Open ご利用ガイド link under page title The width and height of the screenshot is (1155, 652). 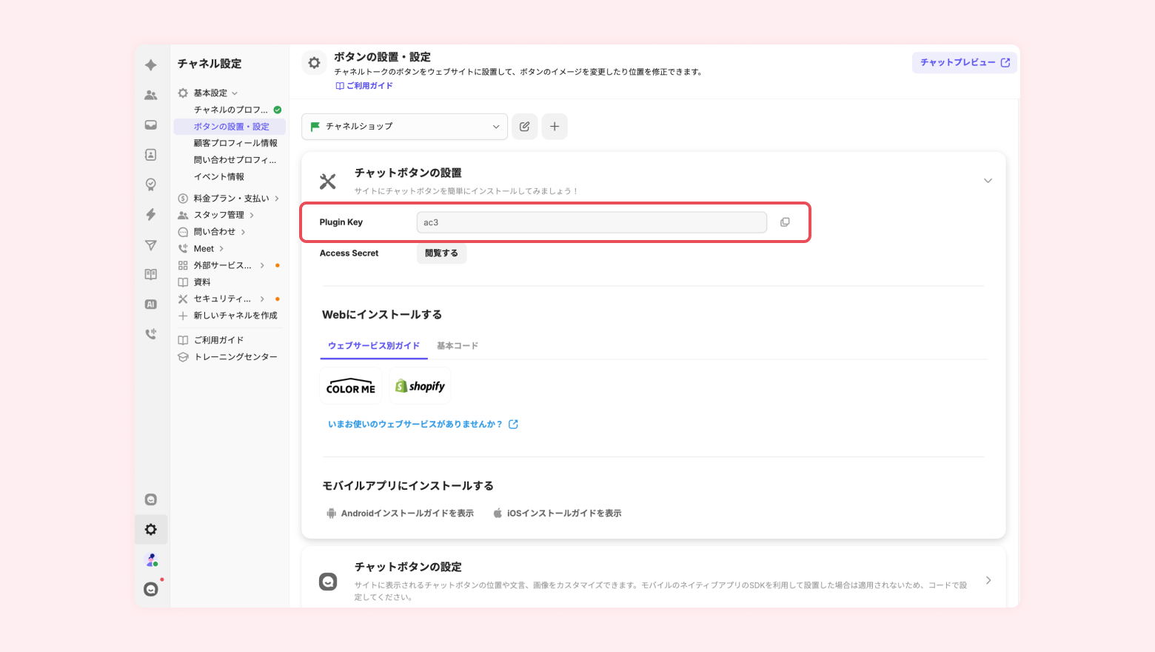point(364,86)
